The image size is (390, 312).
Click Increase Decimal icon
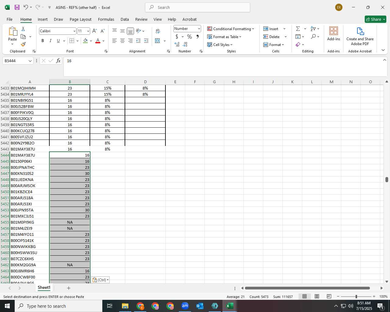177,44
